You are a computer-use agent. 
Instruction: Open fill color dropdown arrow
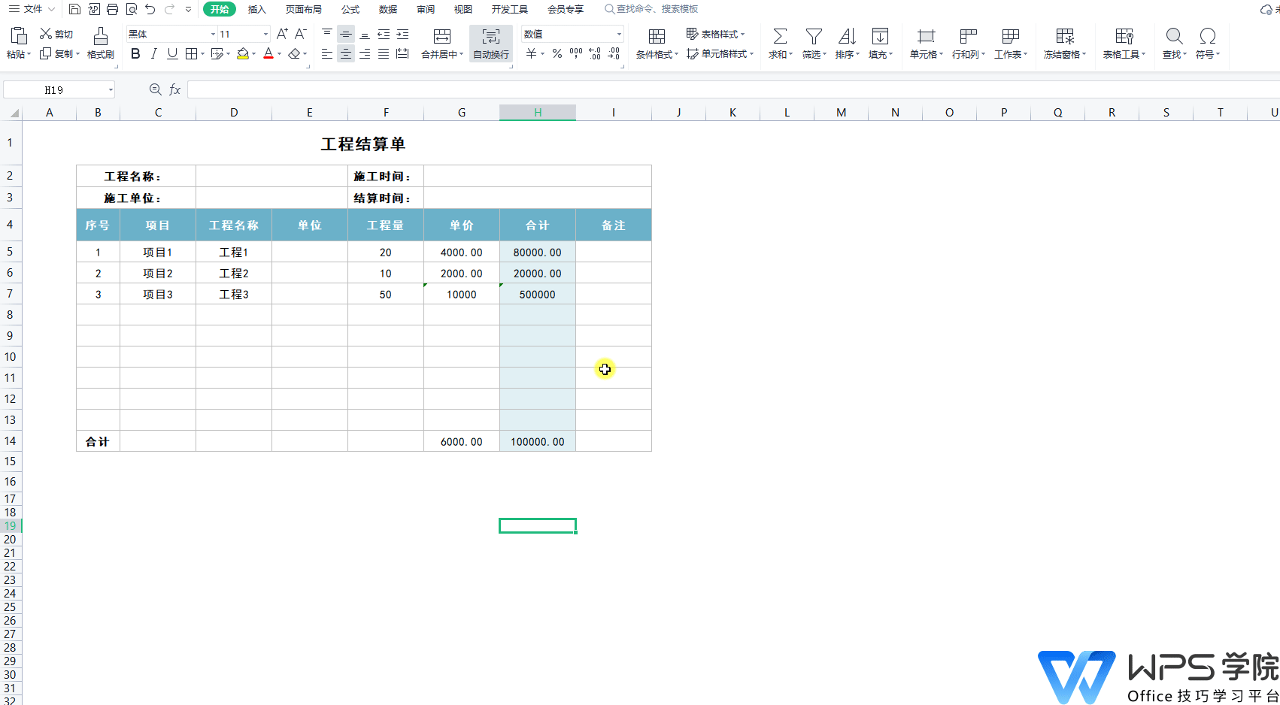point(253,53)
